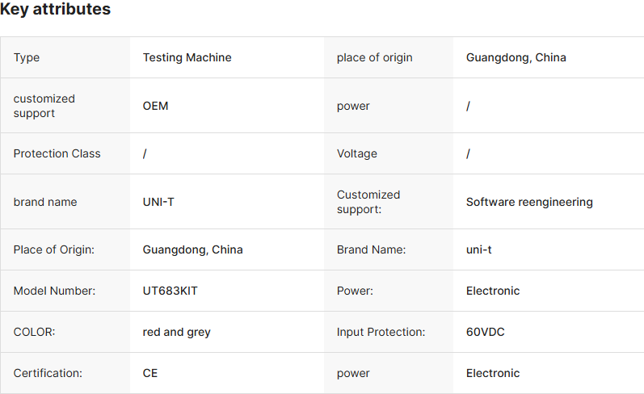Click the "Key attributes" heading
The width and height of the screenshot is (644, 394).
pos(56,10)
